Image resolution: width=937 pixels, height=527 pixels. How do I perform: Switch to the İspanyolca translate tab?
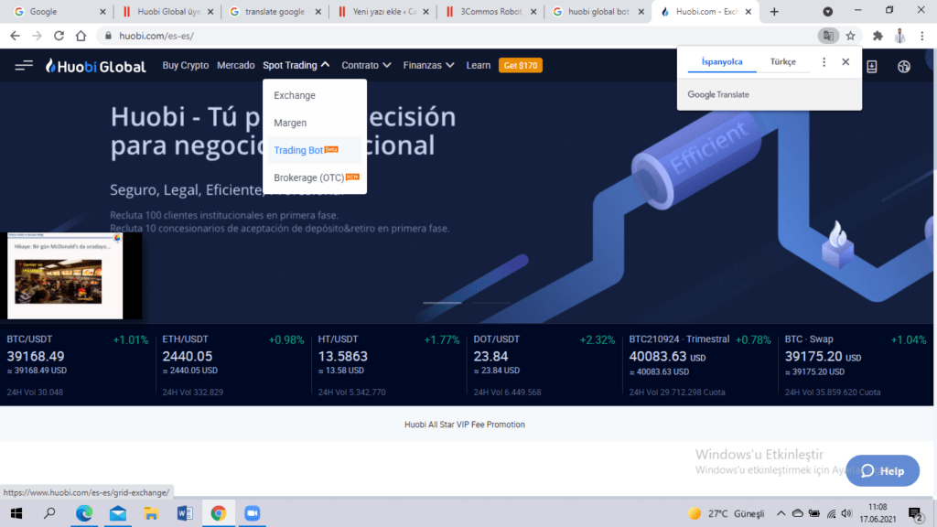pyautogui.click(x=722, y=62)
